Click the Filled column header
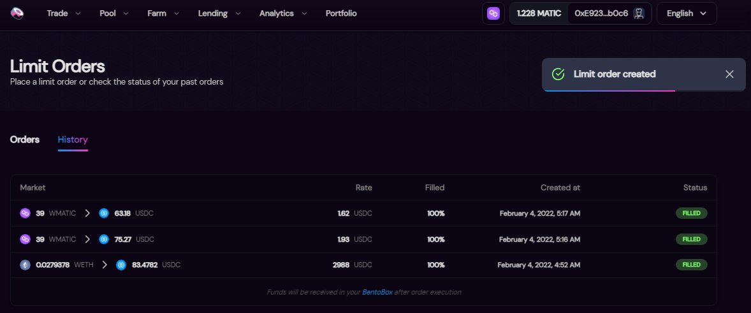This screenshot has width=751, height=313. pyautogui.click(x=435, y=188)
